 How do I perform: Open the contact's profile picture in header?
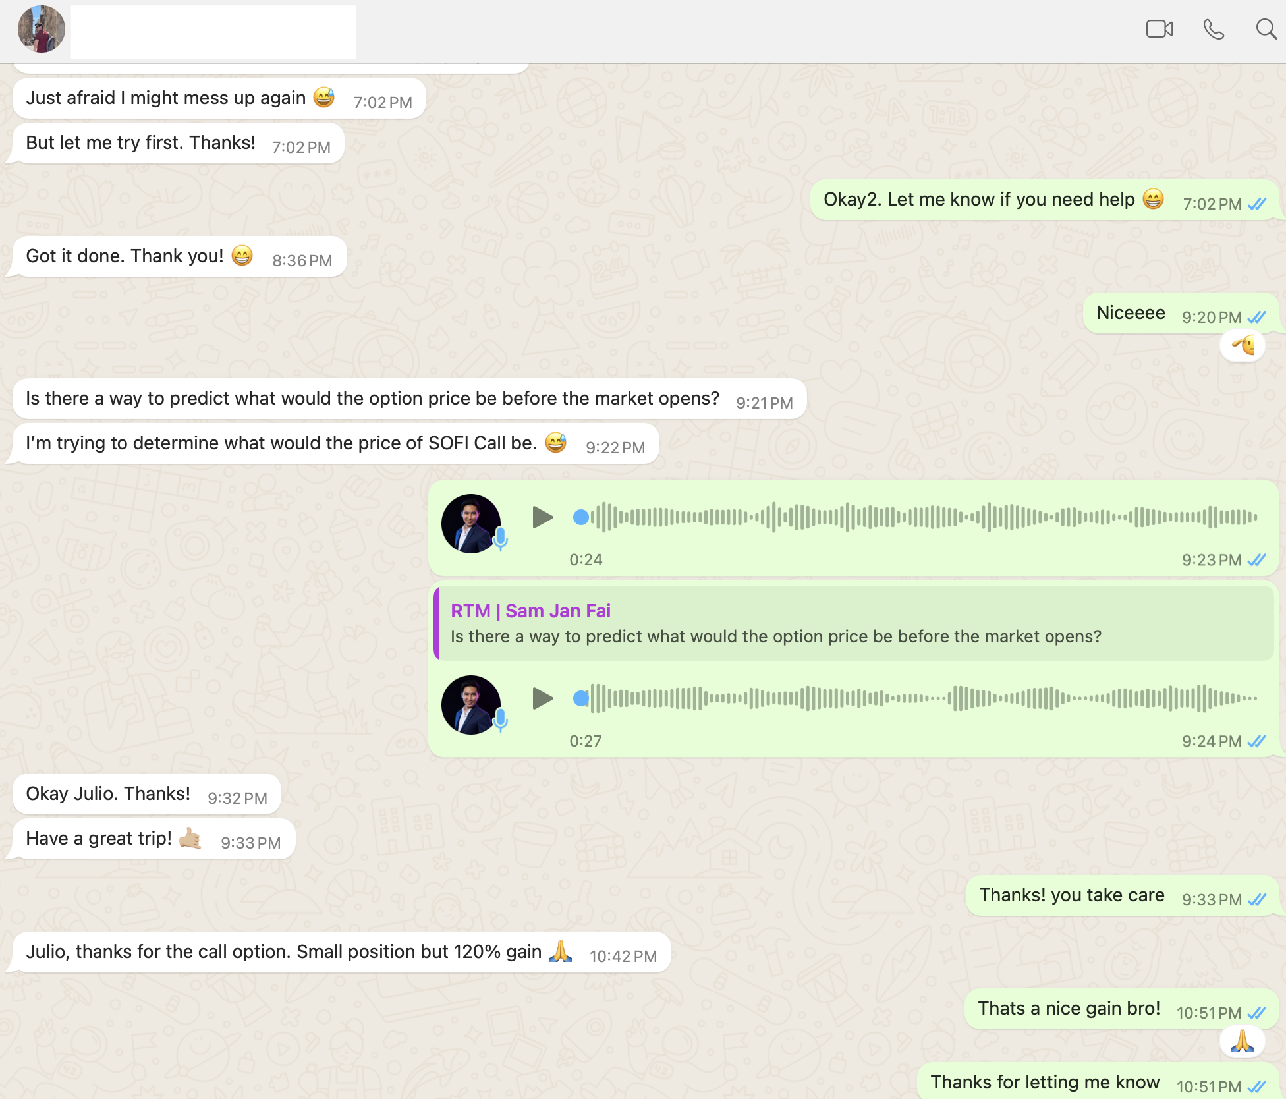tap(41, 29)
